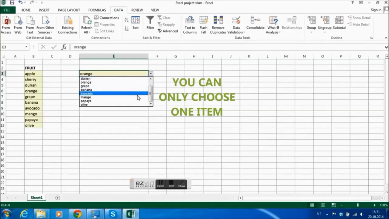Open Skype from the taskbar
The image size is (389, 219).
point(113,214)
